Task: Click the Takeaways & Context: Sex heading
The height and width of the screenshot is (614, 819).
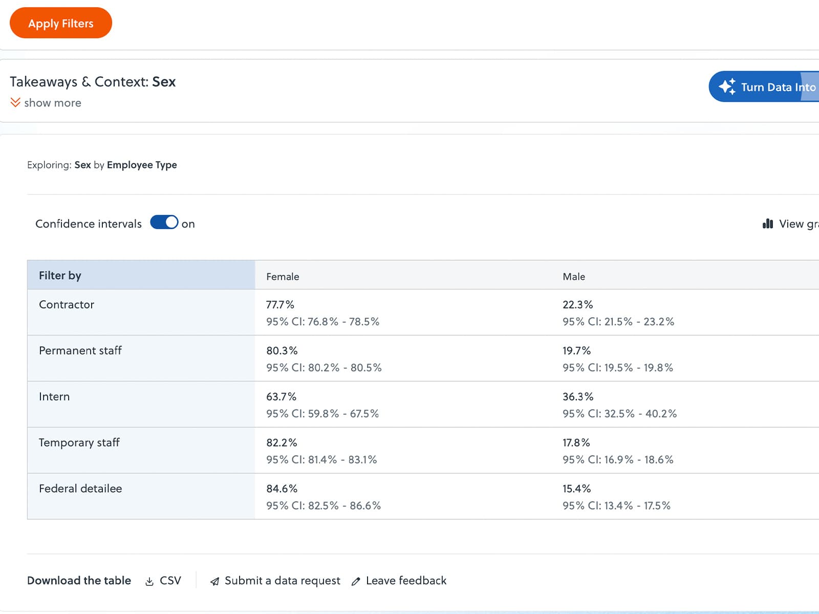Action: [93, 82]
